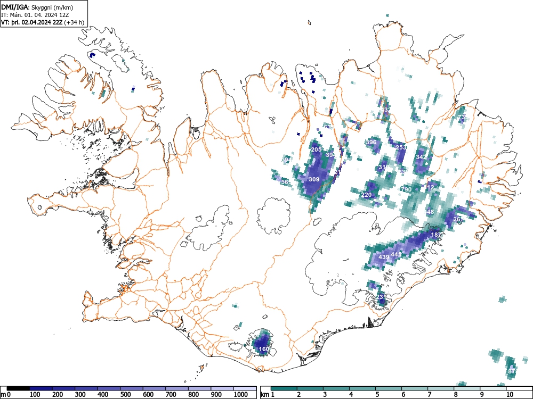Pick the swatch between 500 and 600 m

click(132, 388)
